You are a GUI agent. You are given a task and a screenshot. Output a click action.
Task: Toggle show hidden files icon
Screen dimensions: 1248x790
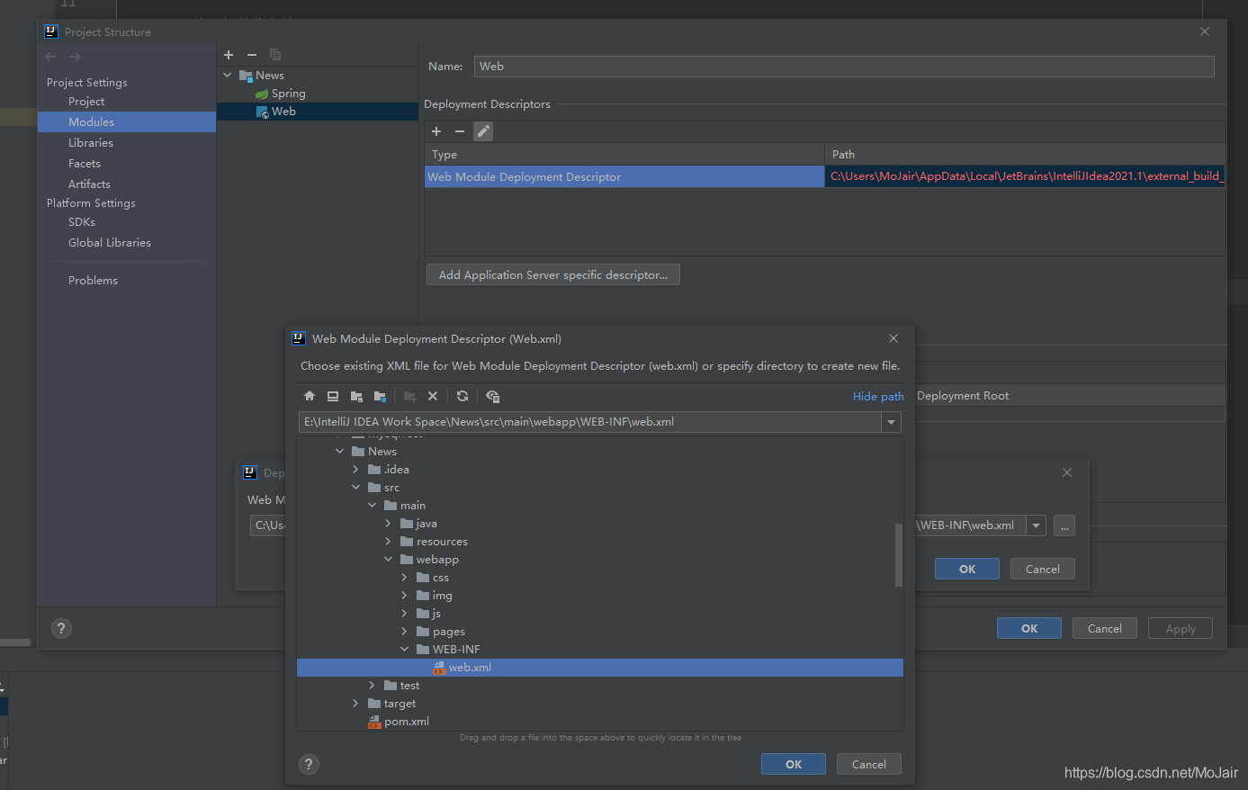click(x=492, y=396)
